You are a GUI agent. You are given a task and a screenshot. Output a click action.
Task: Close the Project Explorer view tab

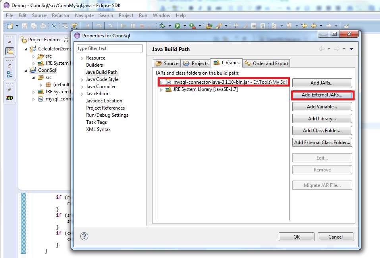point(66,39)
